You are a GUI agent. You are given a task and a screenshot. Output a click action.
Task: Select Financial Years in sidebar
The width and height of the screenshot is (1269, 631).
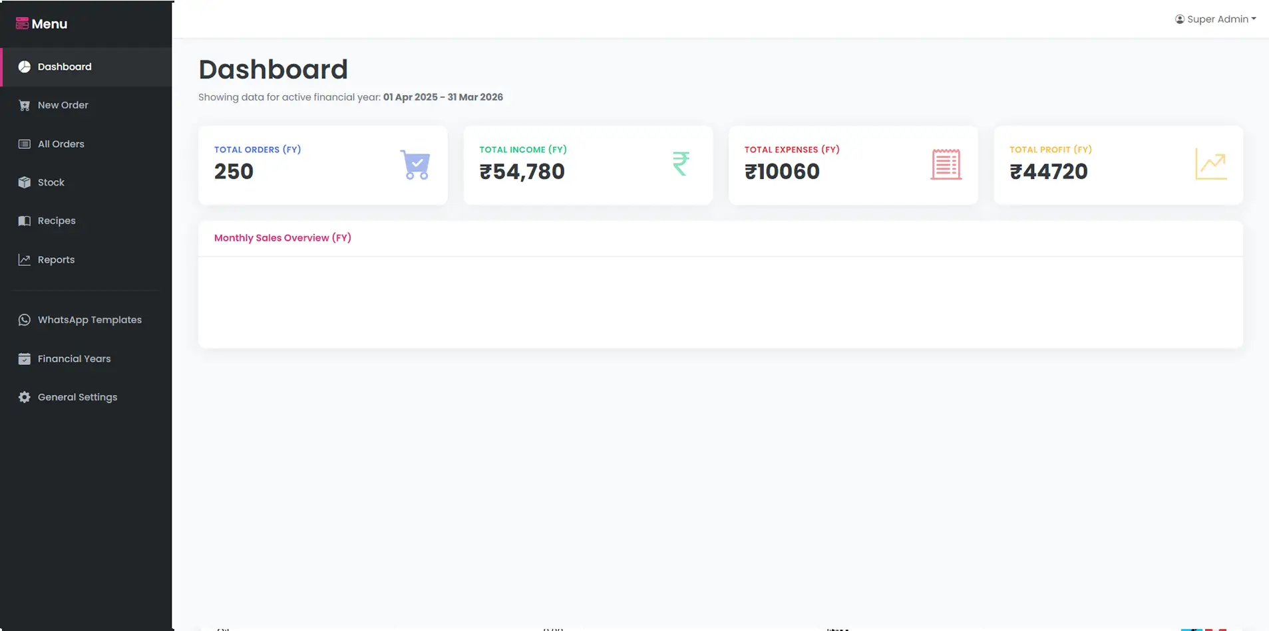point(74,359)
